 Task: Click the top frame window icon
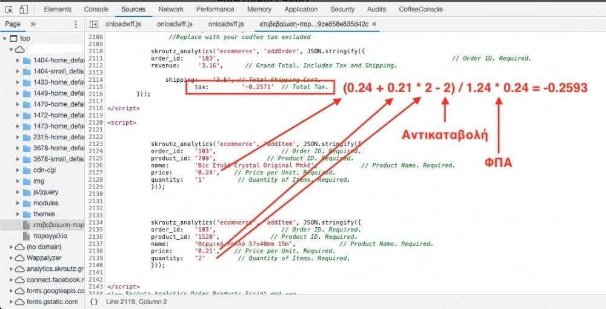click(13, 38)
